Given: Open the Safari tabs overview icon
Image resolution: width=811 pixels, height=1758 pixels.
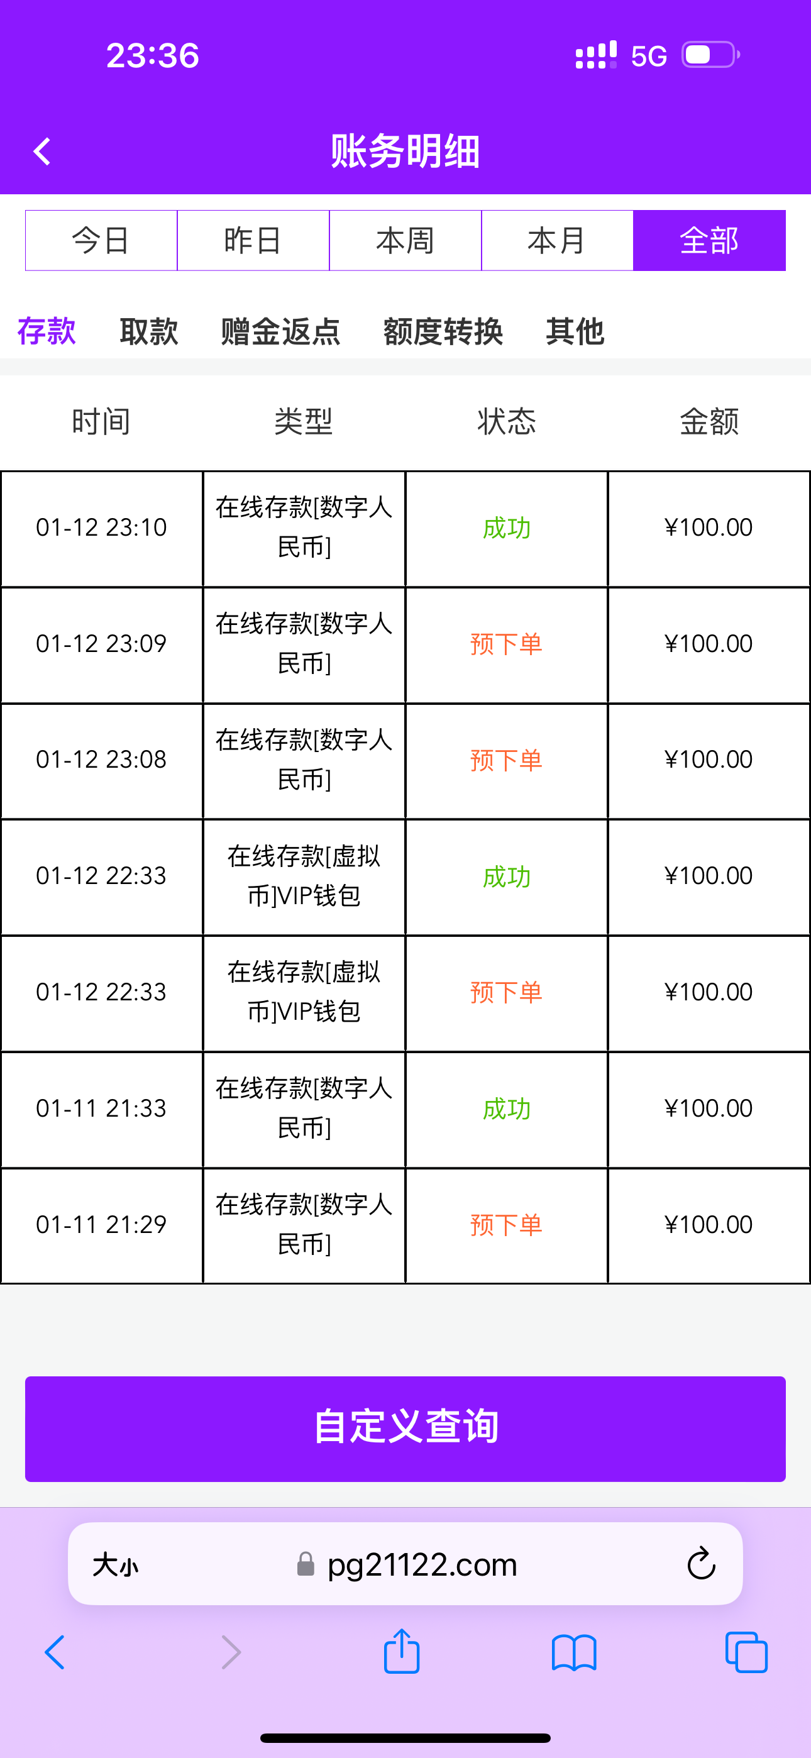Looking at the screenshot, I should (746, 1652).
